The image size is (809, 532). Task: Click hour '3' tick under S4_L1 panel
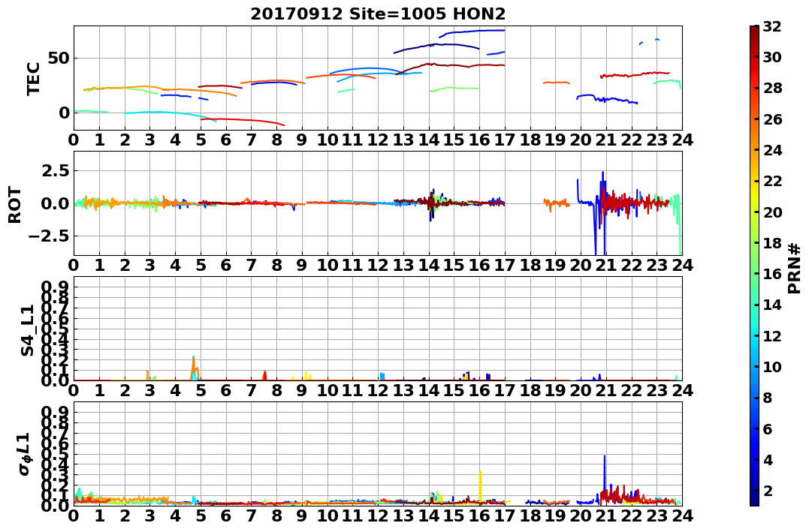(150, 390)
